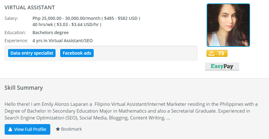Click the yellow ID Proof badge
Screen dimensions: 269x139
coord(217,53)
